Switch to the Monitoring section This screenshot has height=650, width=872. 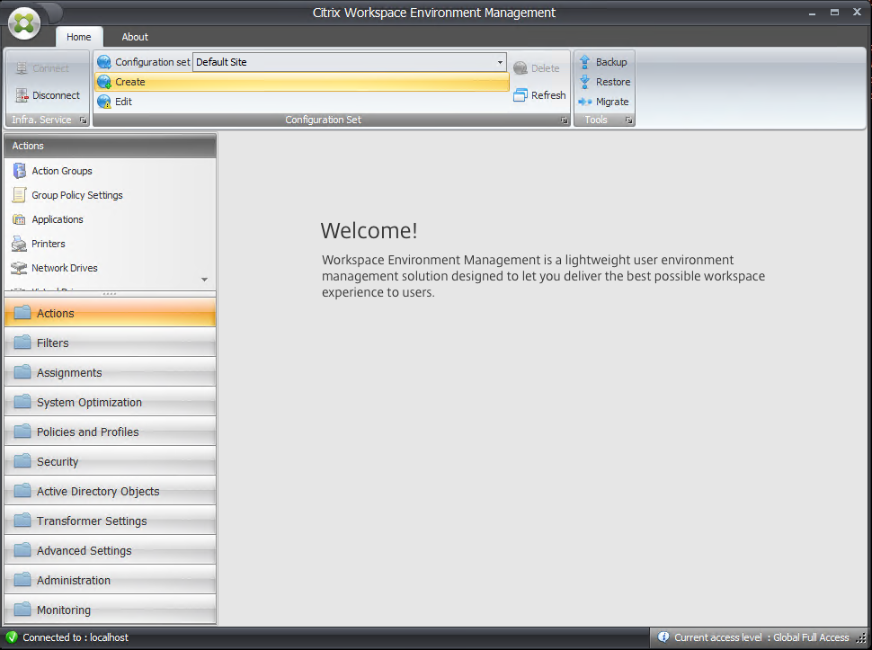(64, 610)
